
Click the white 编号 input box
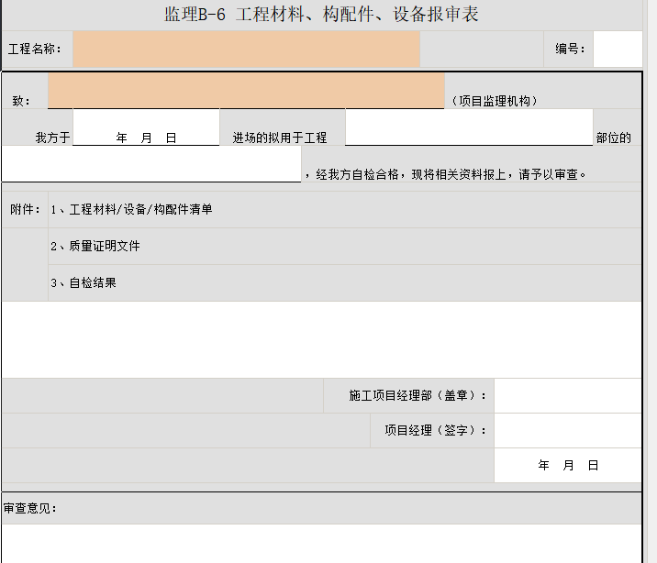click(618, 49)
